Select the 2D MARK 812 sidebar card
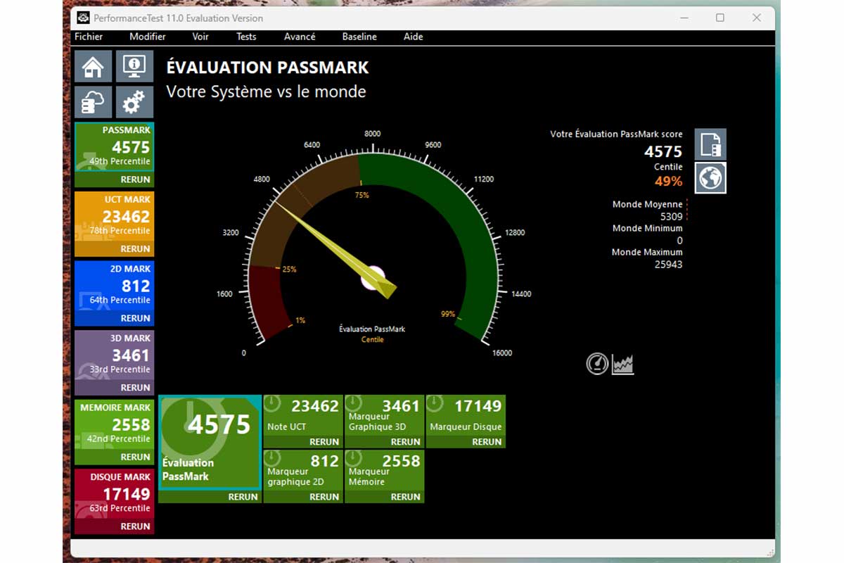This screenshot has height=563, width=844. tap(114, 286)
